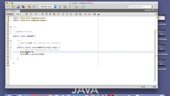Shift the line right
Viewport: 170px width, 96px height.
[80, 14]
